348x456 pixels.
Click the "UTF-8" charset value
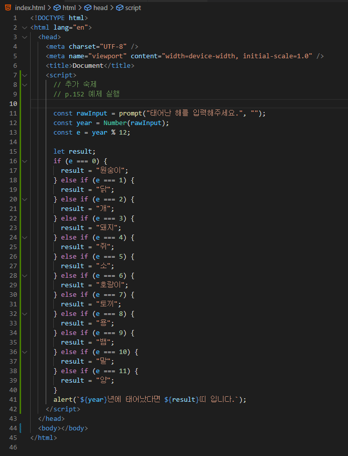coord(113,47)
